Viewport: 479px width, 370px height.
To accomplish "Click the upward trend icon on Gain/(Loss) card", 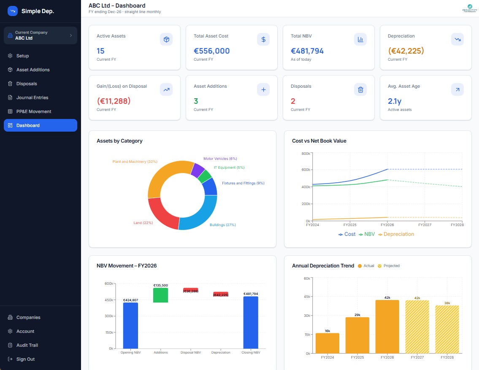I will pos(166,89).
